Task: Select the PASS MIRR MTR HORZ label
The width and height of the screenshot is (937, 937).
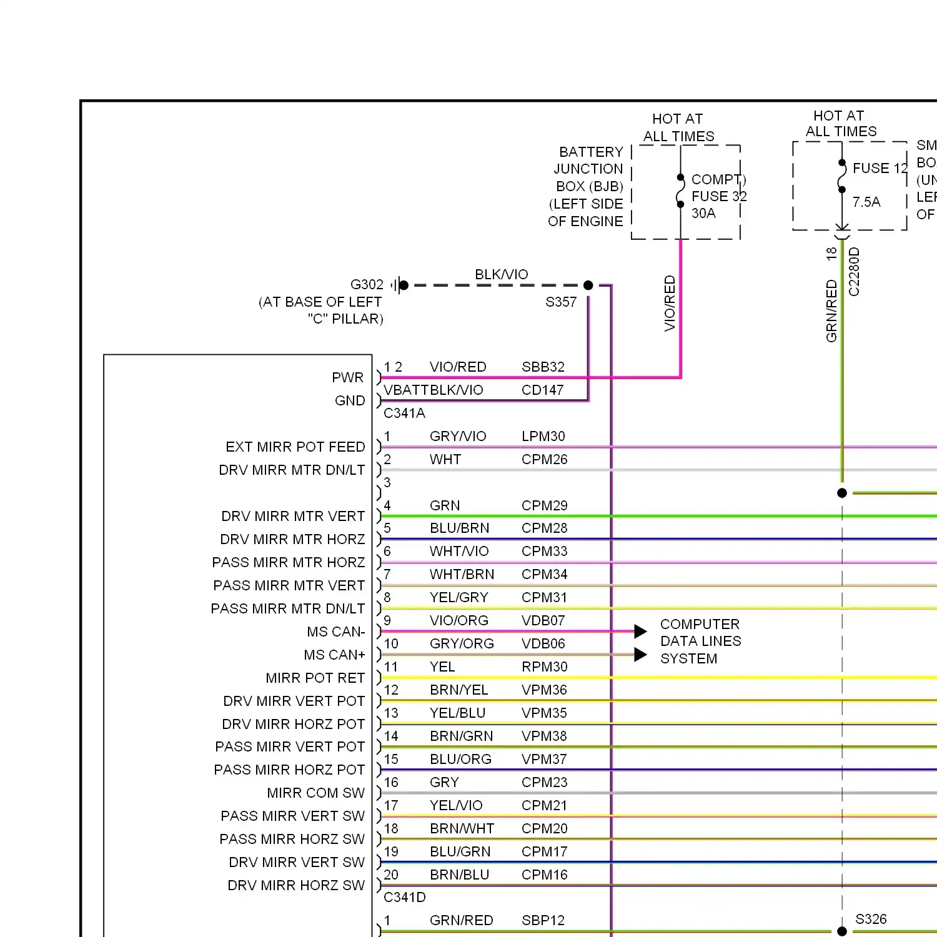Action: (289, 562)
